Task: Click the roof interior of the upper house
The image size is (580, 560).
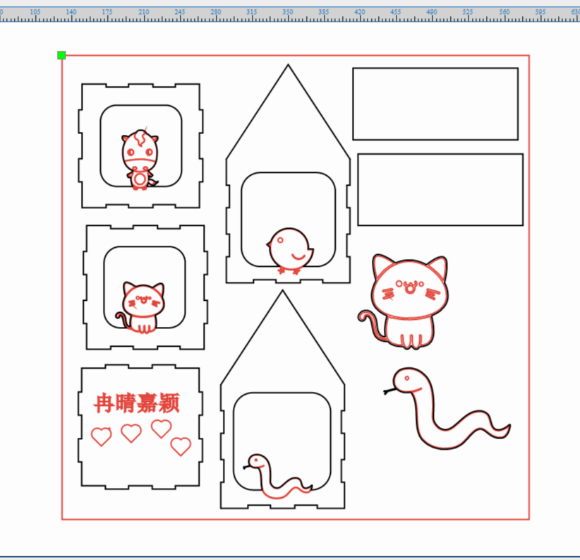Action: (288, 120)
